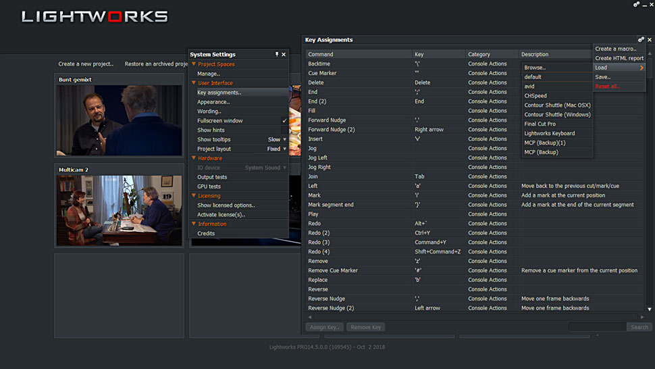Sort by the Command column header
This screenshot has height=369, width=655.
pos(359,54)
